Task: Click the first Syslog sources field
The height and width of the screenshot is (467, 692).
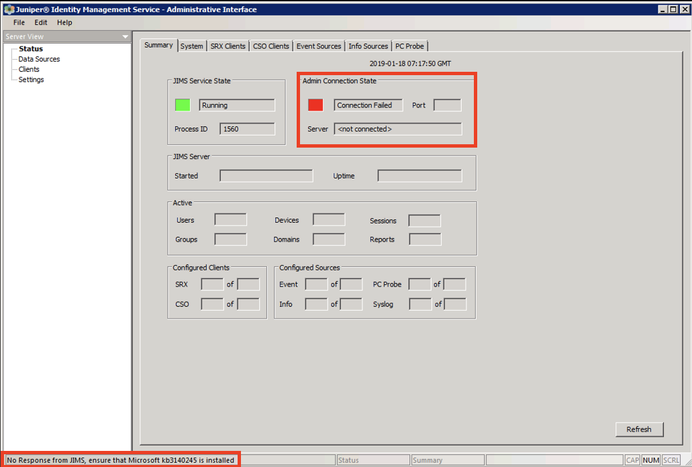Action: [x=421, y=304]
